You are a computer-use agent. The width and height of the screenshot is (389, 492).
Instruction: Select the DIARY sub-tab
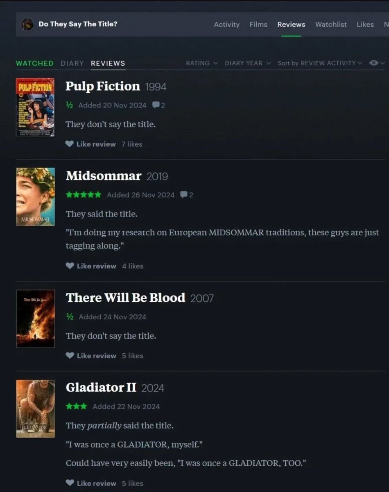(72, 63)
